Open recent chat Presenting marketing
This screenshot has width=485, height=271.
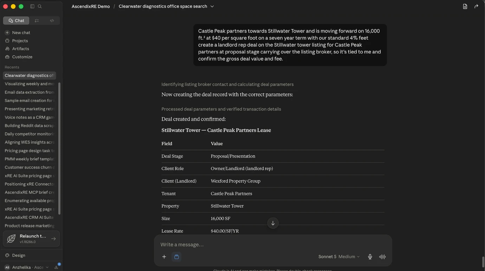coord(30,109)
